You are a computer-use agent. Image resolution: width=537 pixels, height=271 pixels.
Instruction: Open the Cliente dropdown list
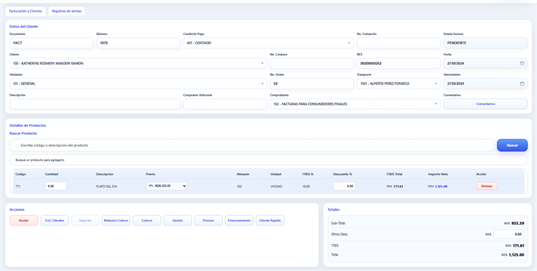pyautogui.click(x=262, y=63)
